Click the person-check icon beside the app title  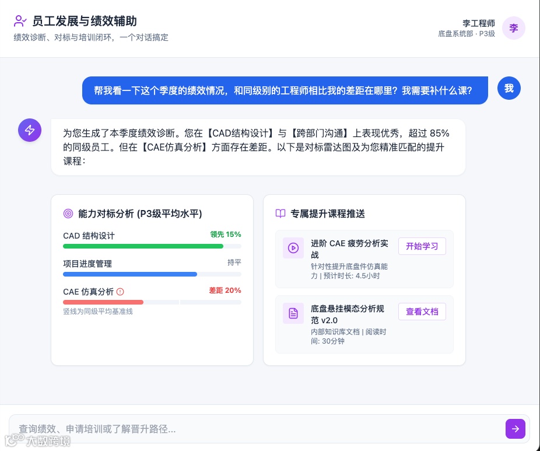pyautogui.click(x=20, y=21)
